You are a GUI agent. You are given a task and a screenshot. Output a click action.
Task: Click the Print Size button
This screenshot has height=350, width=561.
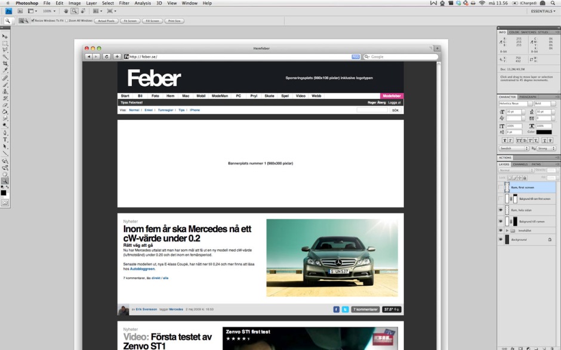click(x=174, y=21)
